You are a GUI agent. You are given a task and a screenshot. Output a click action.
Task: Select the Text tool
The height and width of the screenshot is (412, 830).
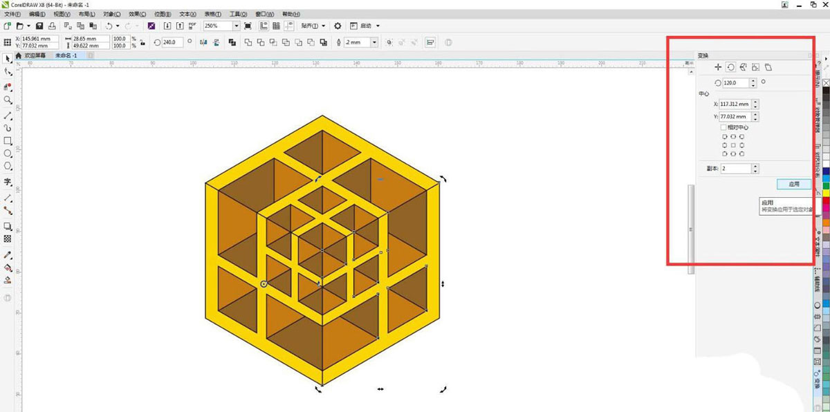click(8, 182)
